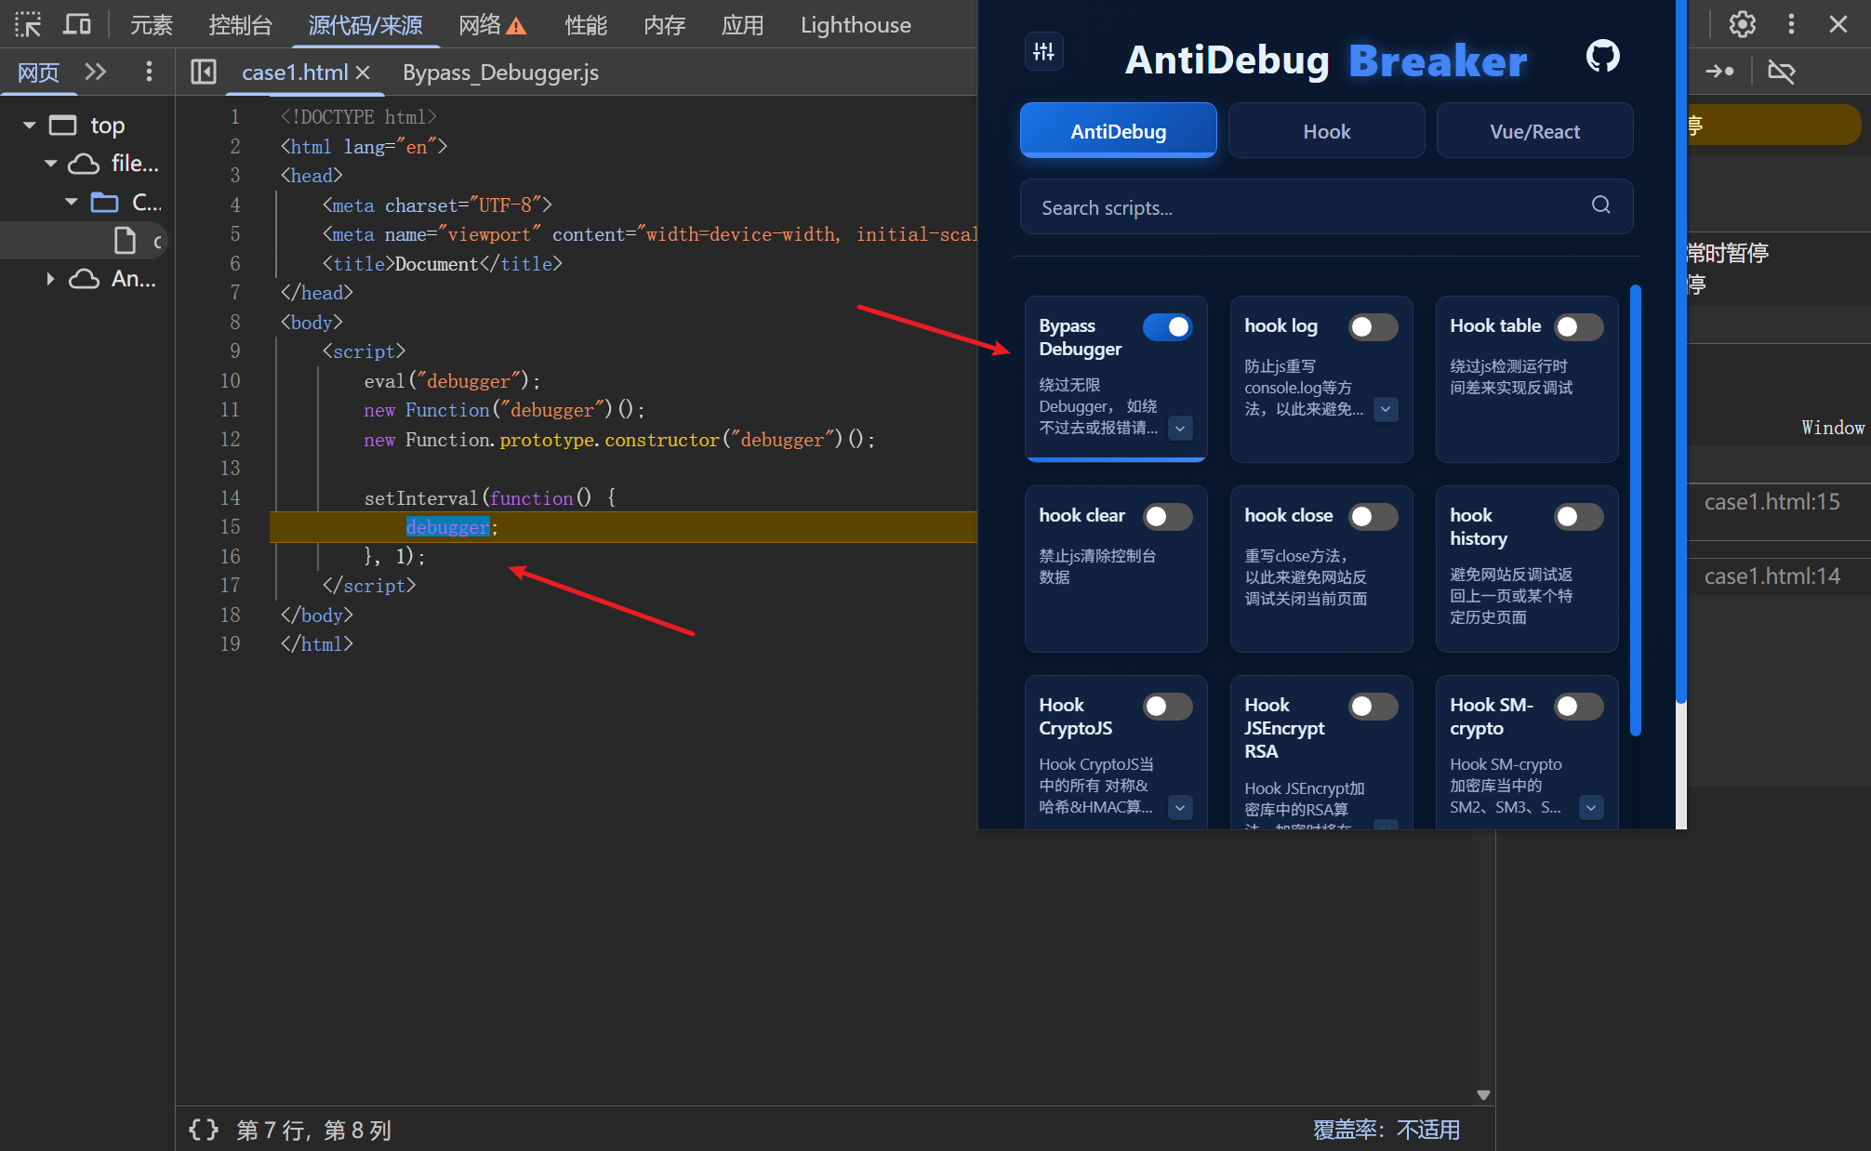Enable the hook history toggle

tap(1578, 517)
